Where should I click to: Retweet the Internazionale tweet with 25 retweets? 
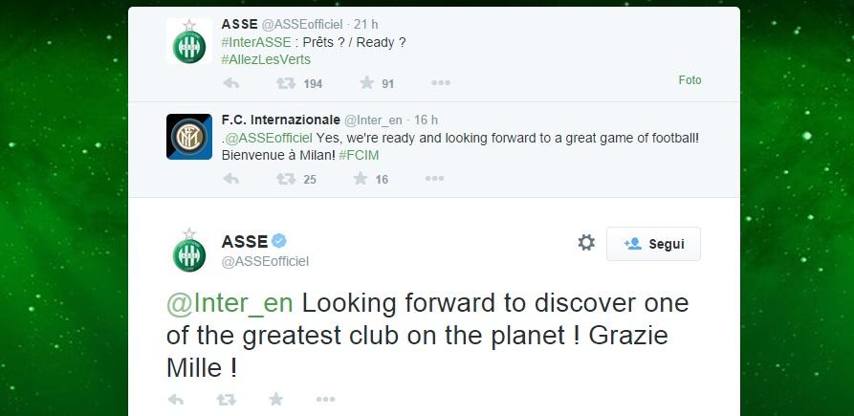(286, 179)
